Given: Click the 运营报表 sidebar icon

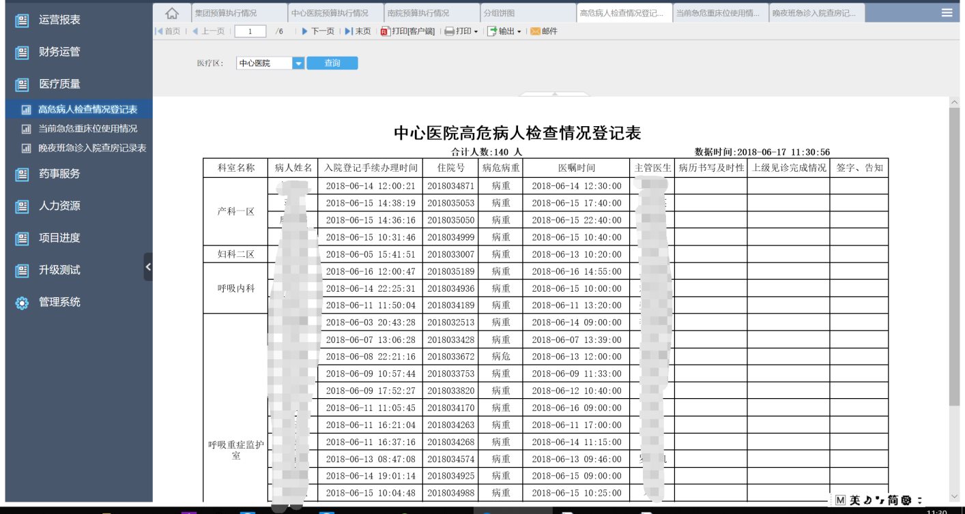Looking at the screenshot, I should pos(22,20).
